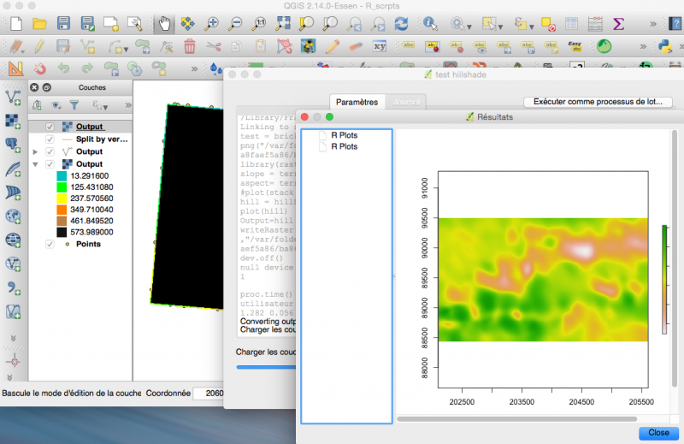Switch to the Paramètres tab
This screenshot has height=444, width=684.
pos(357,102)
